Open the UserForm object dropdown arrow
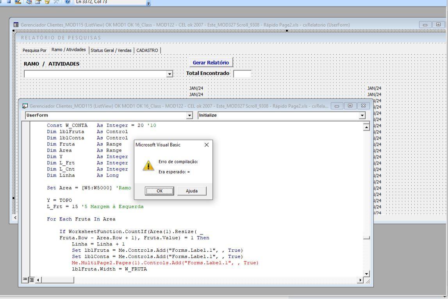Viewport: 448px width, 299px height. (x=189, y=115)
